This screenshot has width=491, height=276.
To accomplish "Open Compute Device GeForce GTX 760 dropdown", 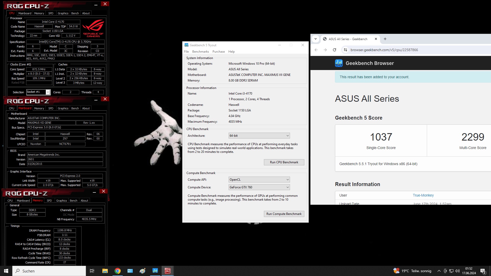I will click(259, 187).
